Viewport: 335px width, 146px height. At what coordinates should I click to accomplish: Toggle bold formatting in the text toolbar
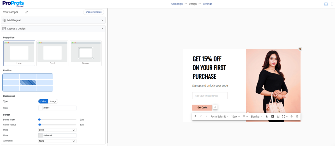click(195, 116)
